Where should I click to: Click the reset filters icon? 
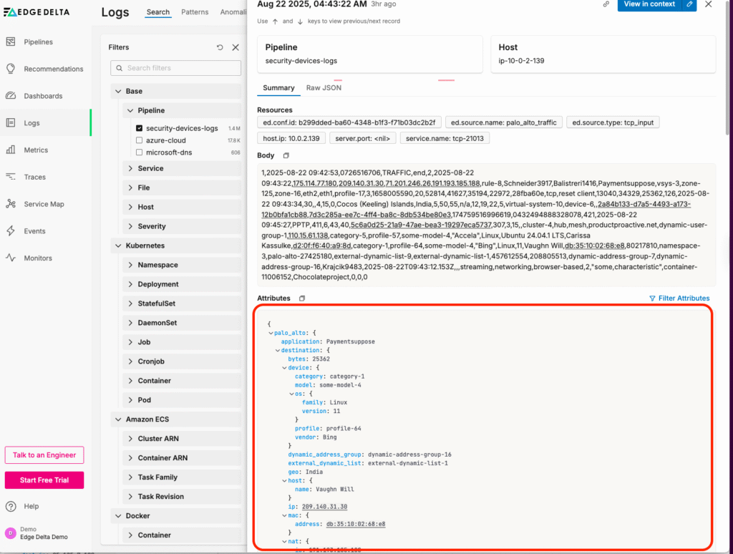pyautogui.click(x=220, y=47)
